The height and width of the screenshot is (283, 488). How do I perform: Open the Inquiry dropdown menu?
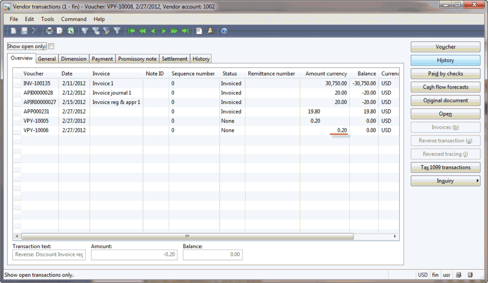pos(445,180)
